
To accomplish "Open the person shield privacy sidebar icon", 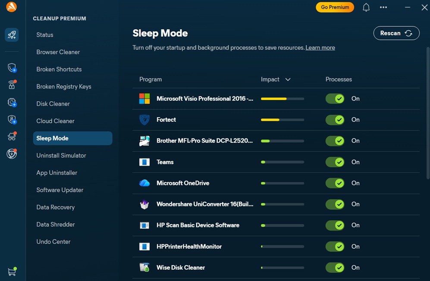I will click(12, 119).
